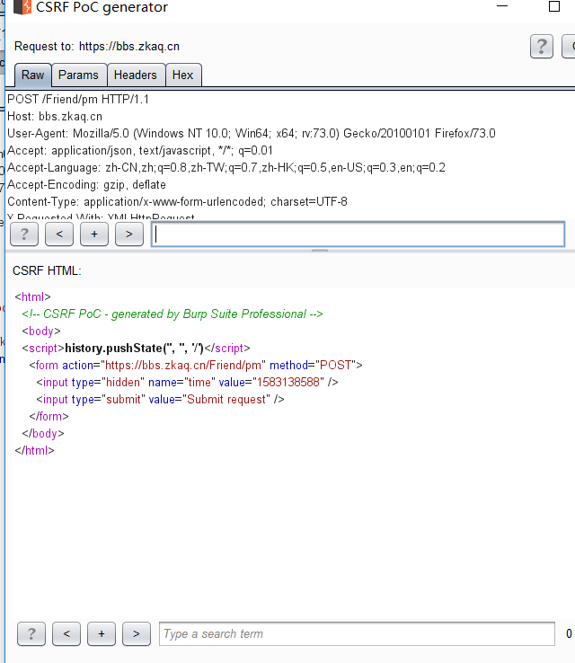The height and width of the screenshot is (663, 575).
Task: Click the 'Accept: application/json' header line
Action: pyautogui.click(x=140, y=151)
